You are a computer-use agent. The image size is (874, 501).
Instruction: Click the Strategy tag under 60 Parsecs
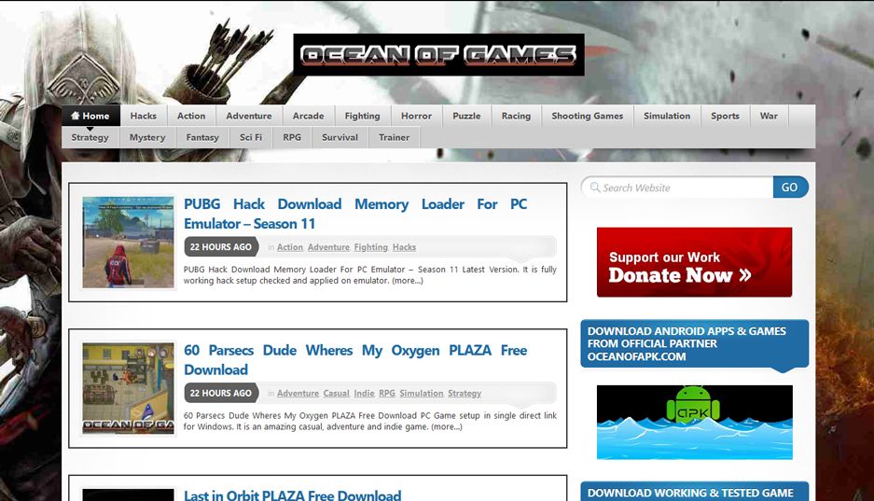click(465, 393)
